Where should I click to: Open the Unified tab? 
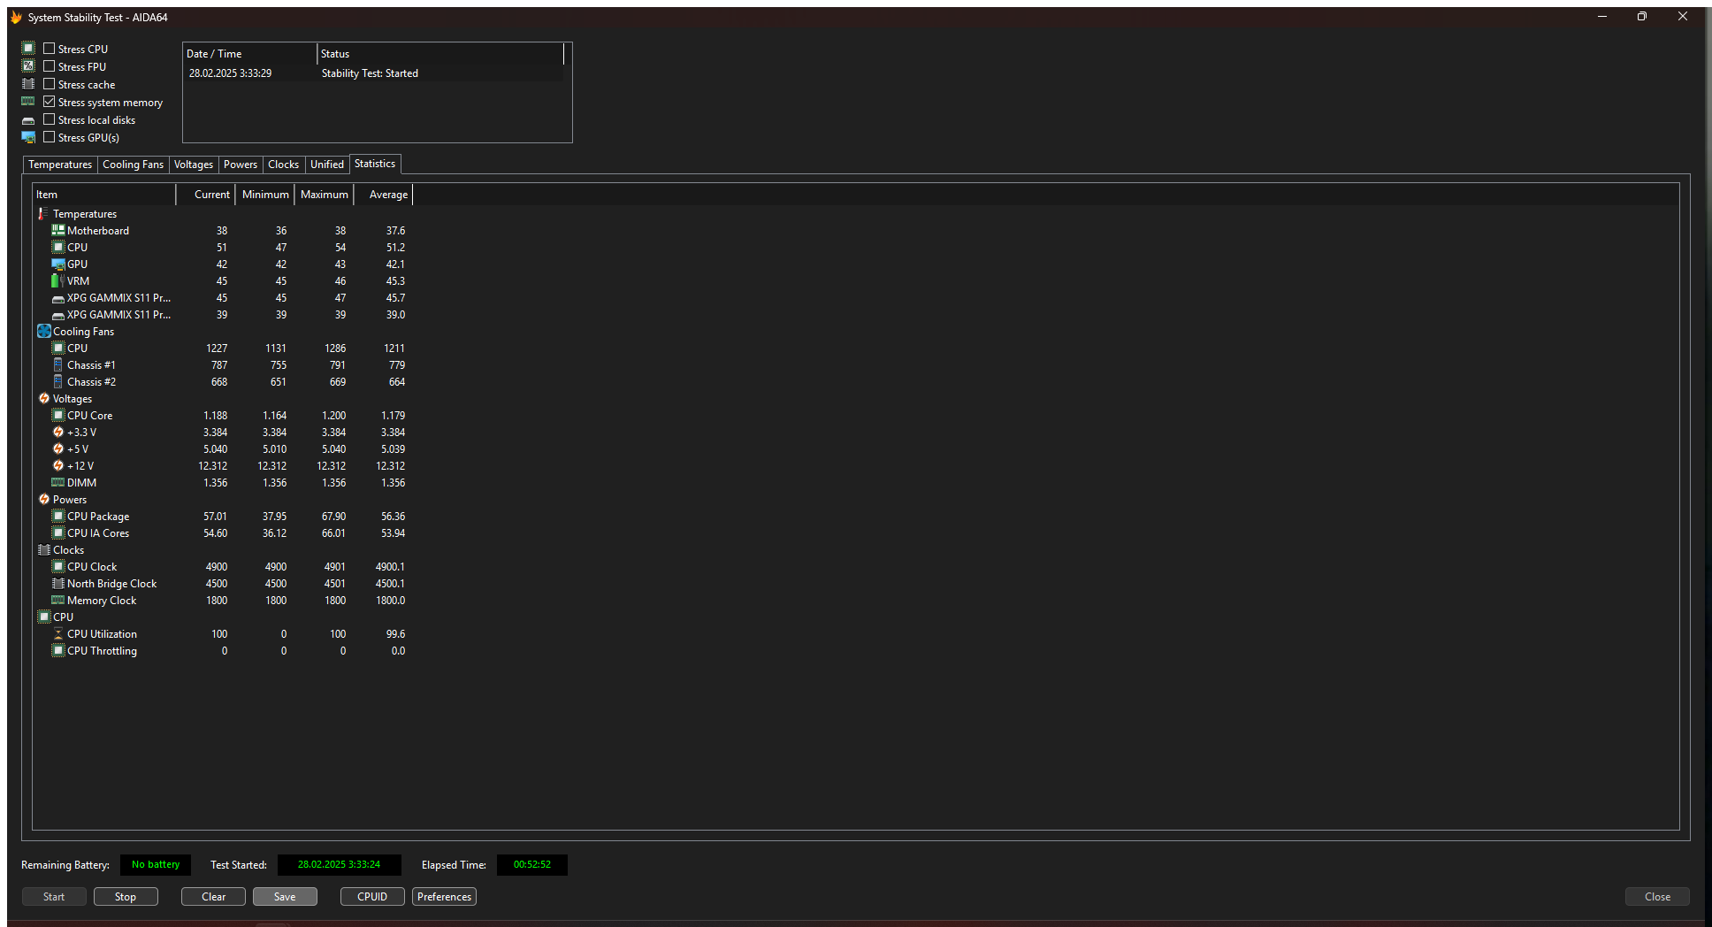pyautogui.click(x=327, y=165)
